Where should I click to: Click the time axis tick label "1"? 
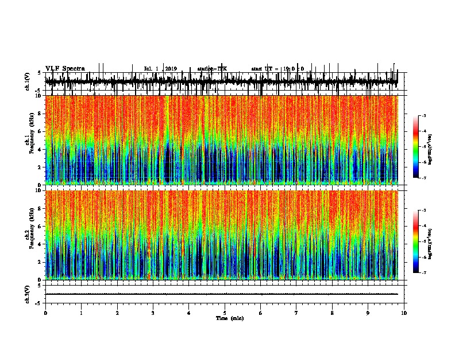click(x=81, y=313)
